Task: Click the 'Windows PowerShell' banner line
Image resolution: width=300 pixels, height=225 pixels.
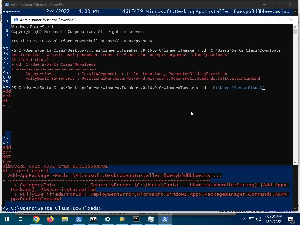Action: pyautogui.click(x=32, y=27)
